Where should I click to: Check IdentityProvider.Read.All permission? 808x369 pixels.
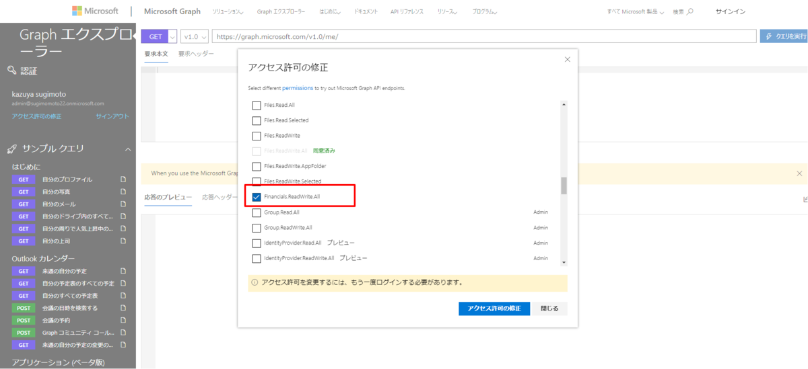(256, 243)
